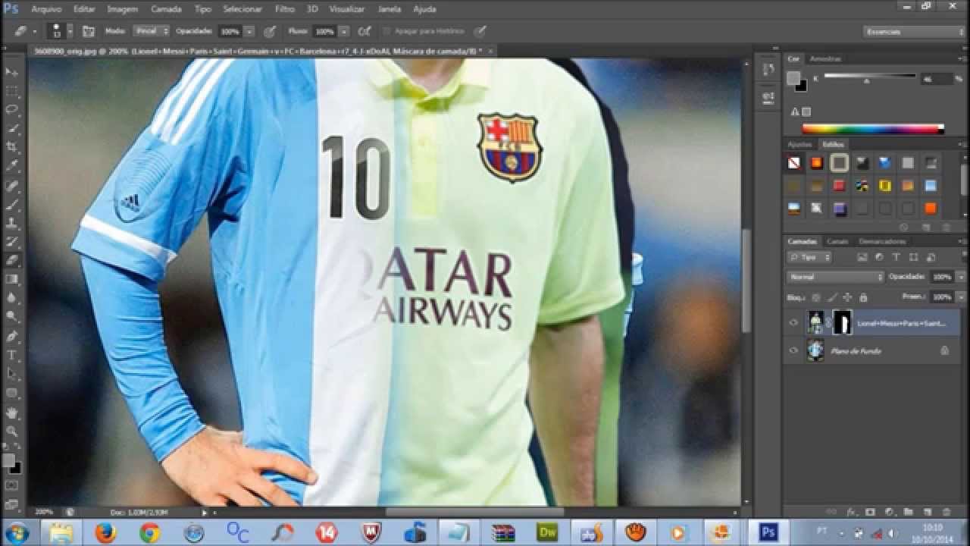The image size is (970, 546).
Task: Click the foreground color swatch in Cor panel
Action: [793, 78]
